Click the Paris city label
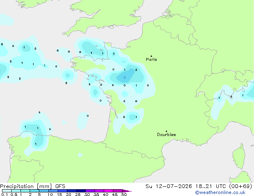This screenshot has width=254, height=196. tap(151, 60)
